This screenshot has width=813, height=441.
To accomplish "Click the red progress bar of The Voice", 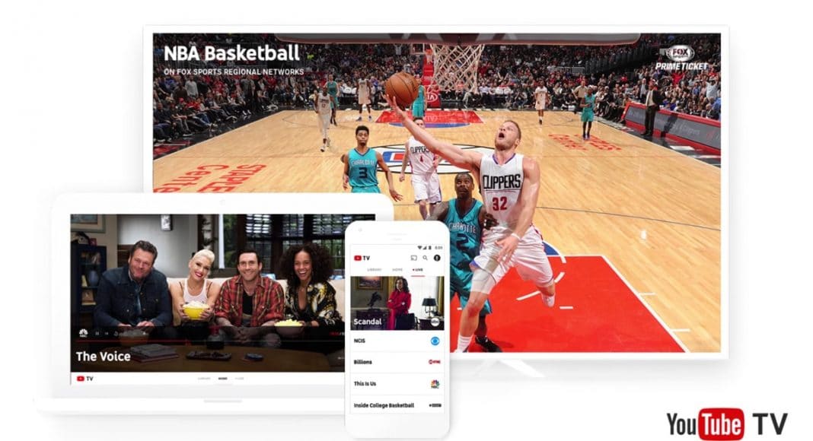I will [x=207, y=341].
